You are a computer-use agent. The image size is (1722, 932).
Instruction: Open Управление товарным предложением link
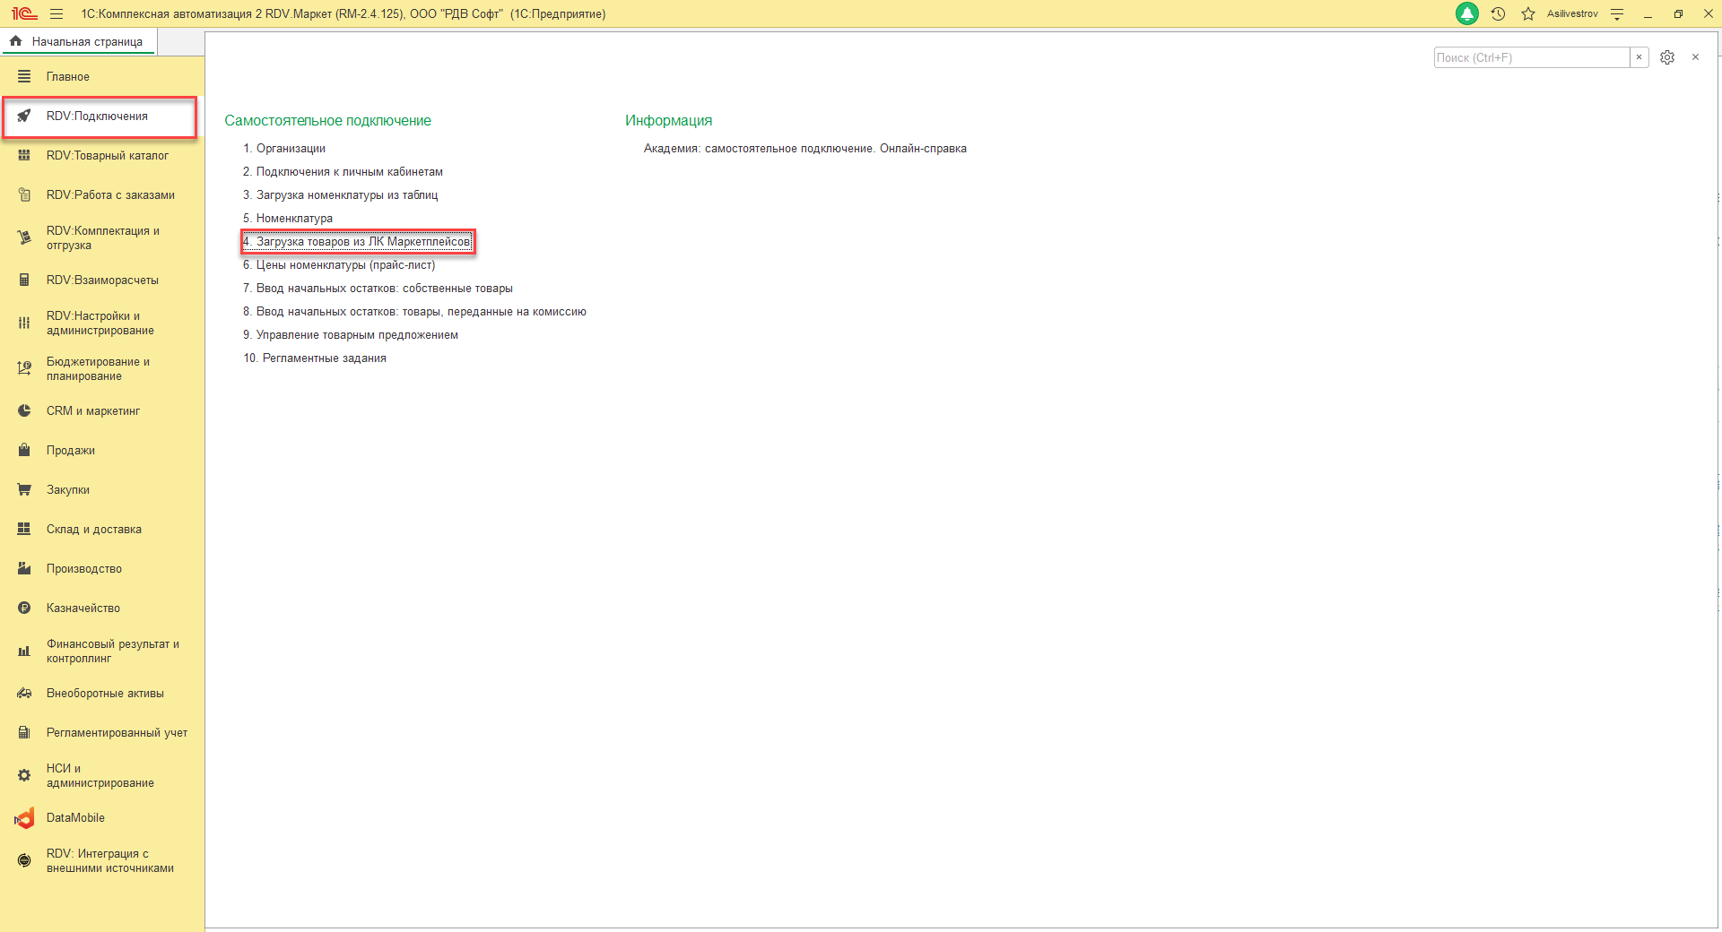[351, 334]
